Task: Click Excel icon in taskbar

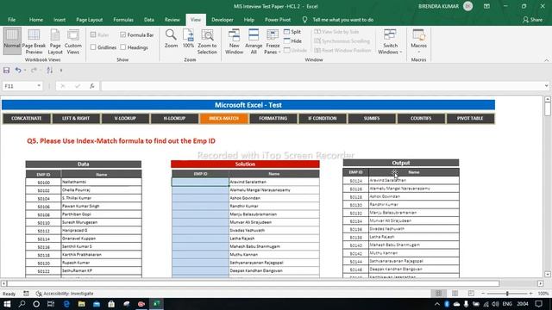Action: [156, 304]
